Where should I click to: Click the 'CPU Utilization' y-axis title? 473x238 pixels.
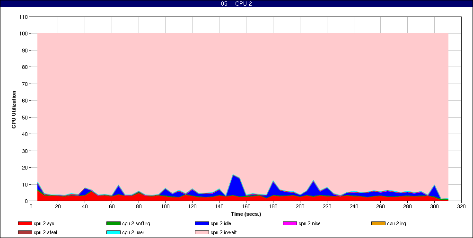pos(14,110)
